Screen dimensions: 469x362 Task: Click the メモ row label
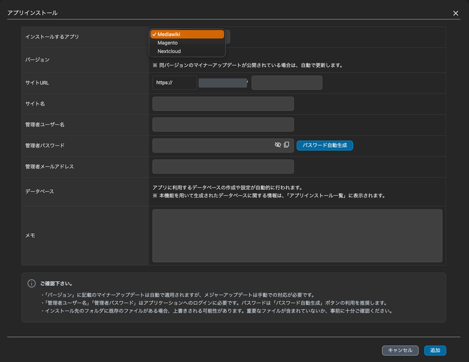[30, 235]
